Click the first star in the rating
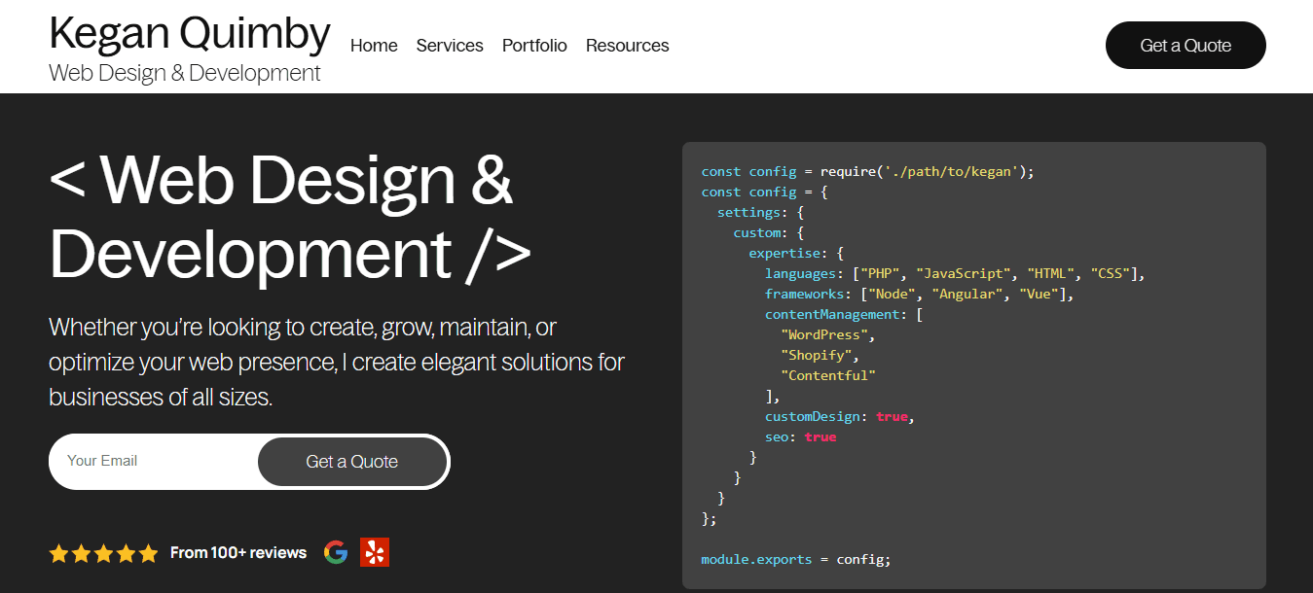 click(x=60, y=552)
